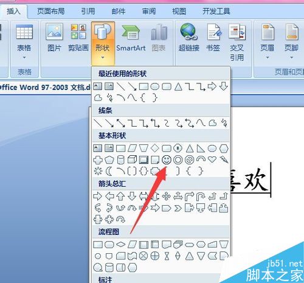Go to the 邮件 tab
The width and height of the screenshot is (304, 283).
pos(119,11)
